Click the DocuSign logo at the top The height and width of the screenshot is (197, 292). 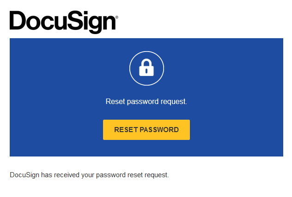click(63, 22)
